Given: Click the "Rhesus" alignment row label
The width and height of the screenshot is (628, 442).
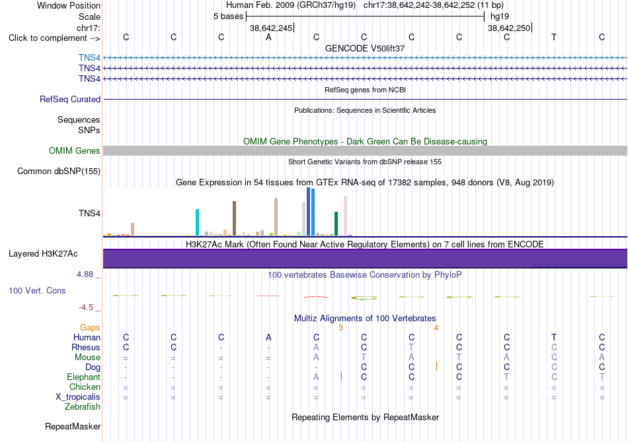Looking at the screenshot, I should point(86,347).
